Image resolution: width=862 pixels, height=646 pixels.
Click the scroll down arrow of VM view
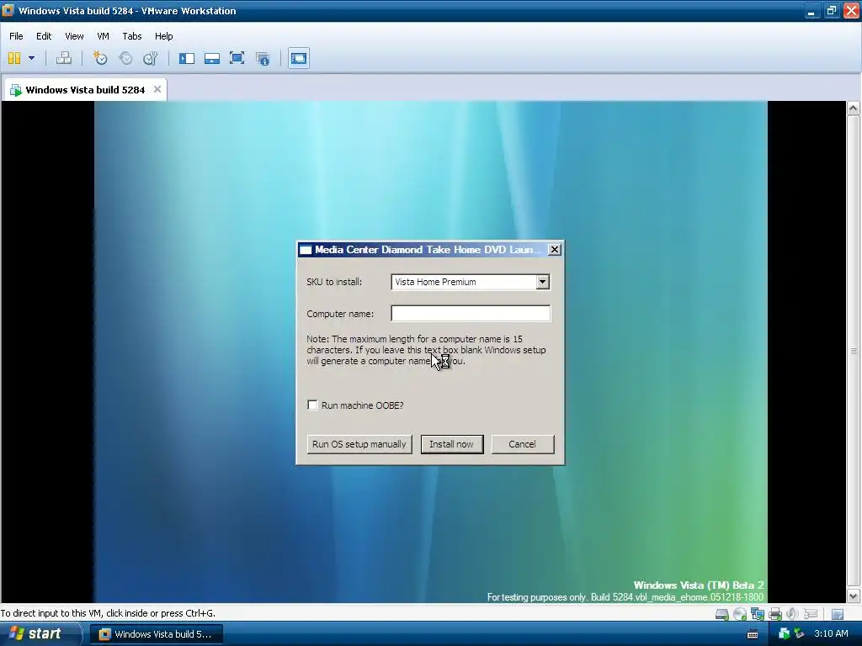tap(854, 596)
